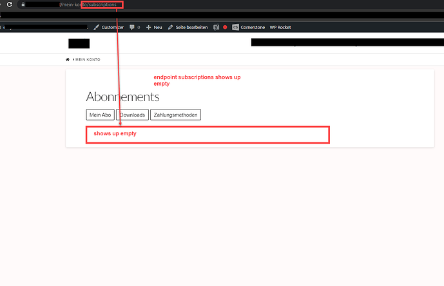Open WP Rocket admin menu
The width and height of the screenshot is (444, 286).
pyautogui.click(x=280, y=27)
